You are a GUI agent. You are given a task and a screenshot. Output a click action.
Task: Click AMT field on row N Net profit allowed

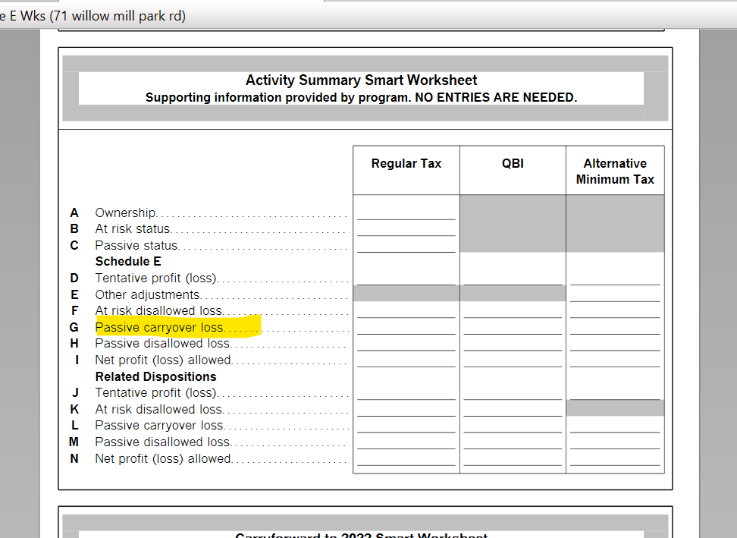point(615,458)
